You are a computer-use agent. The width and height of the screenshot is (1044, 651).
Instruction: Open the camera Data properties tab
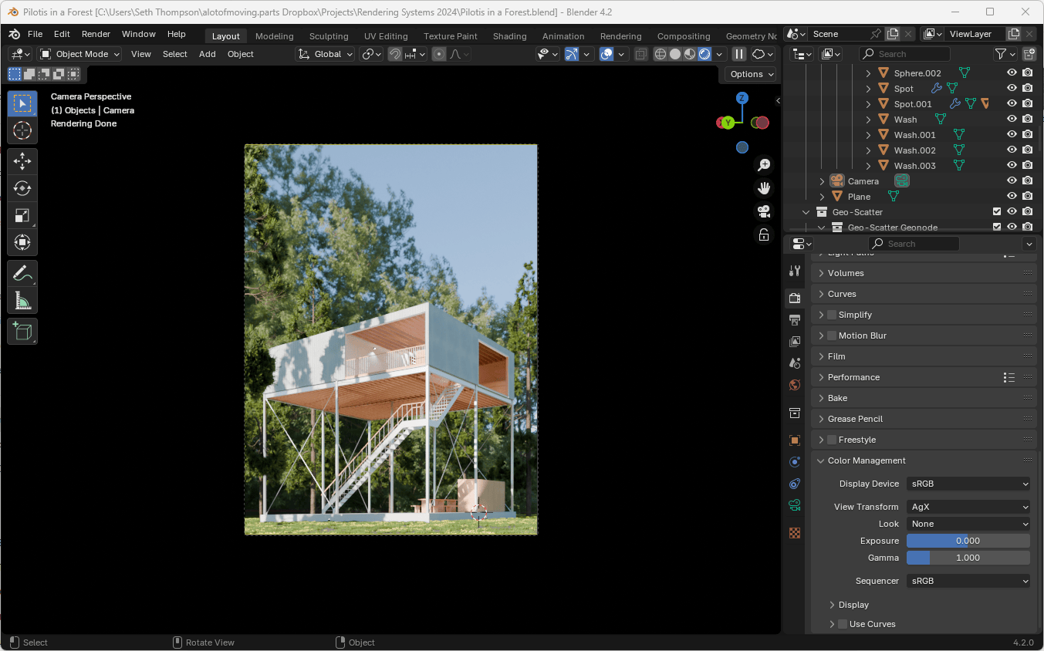click(795, 505)
